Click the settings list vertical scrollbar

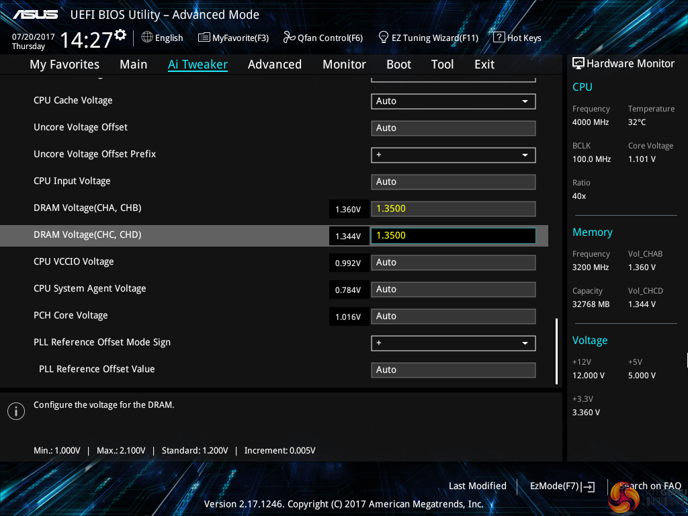point(556,351)
